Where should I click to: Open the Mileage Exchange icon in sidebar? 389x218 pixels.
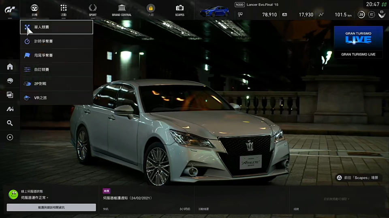click(10, 109)
